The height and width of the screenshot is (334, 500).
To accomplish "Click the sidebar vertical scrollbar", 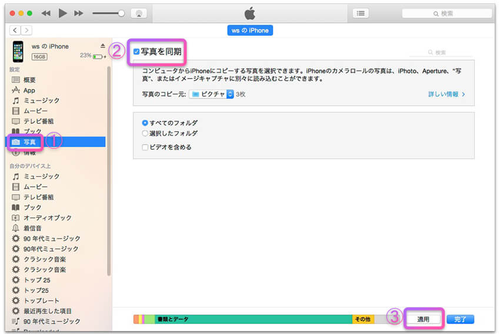I will click(109, 171).
